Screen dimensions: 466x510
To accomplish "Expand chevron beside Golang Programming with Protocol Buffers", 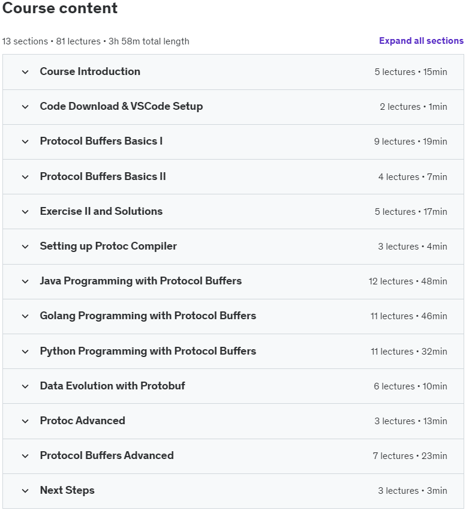I will (x=25, y=316).
